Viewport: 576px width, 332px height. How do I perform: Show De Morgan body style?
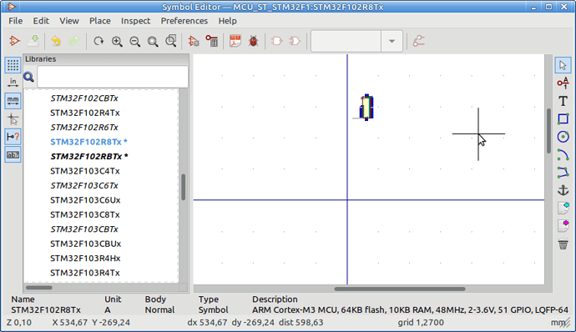coord(295,41)
